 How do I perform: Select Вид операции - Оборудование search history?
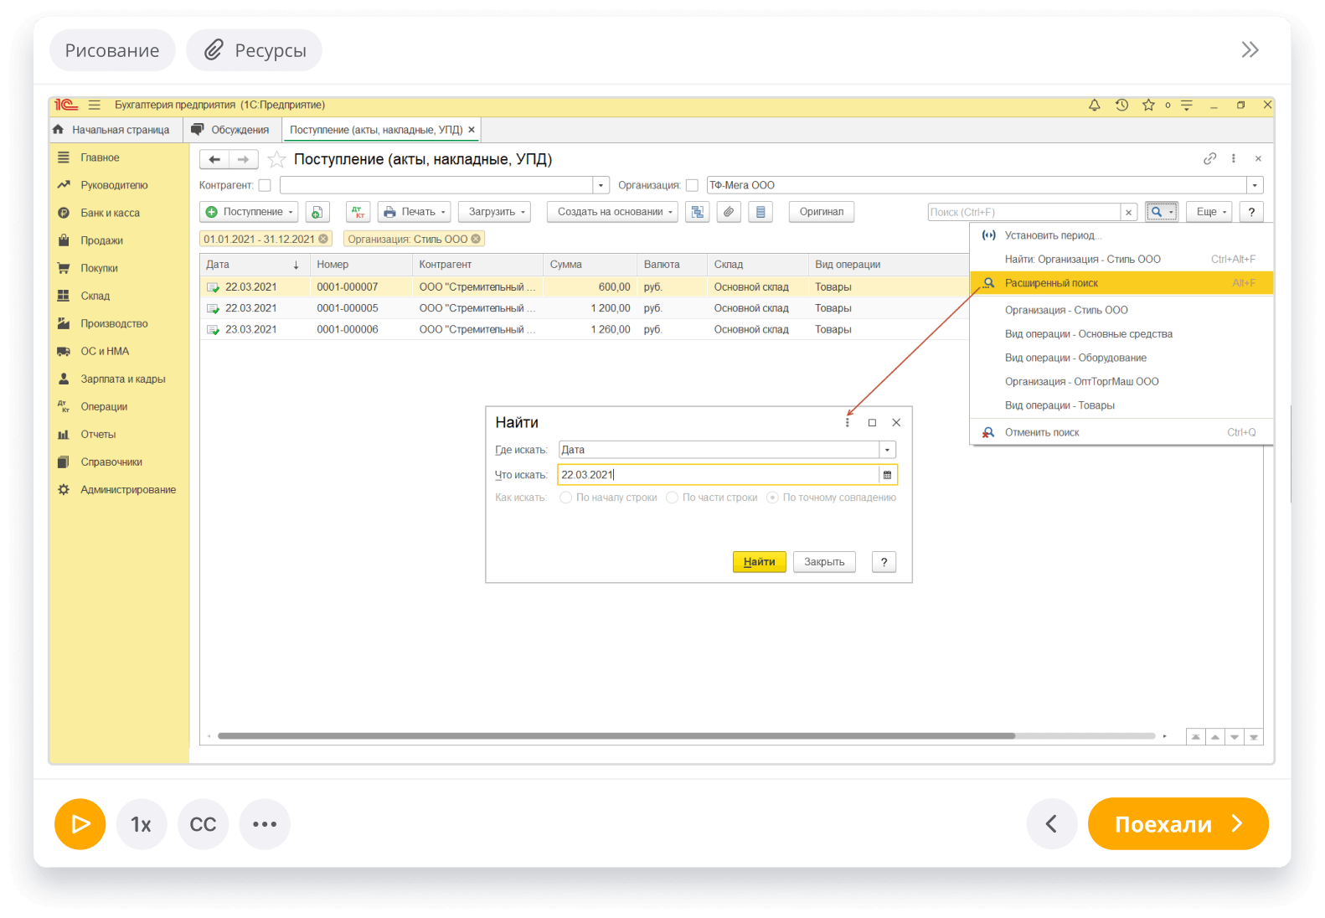point(1121,358)
